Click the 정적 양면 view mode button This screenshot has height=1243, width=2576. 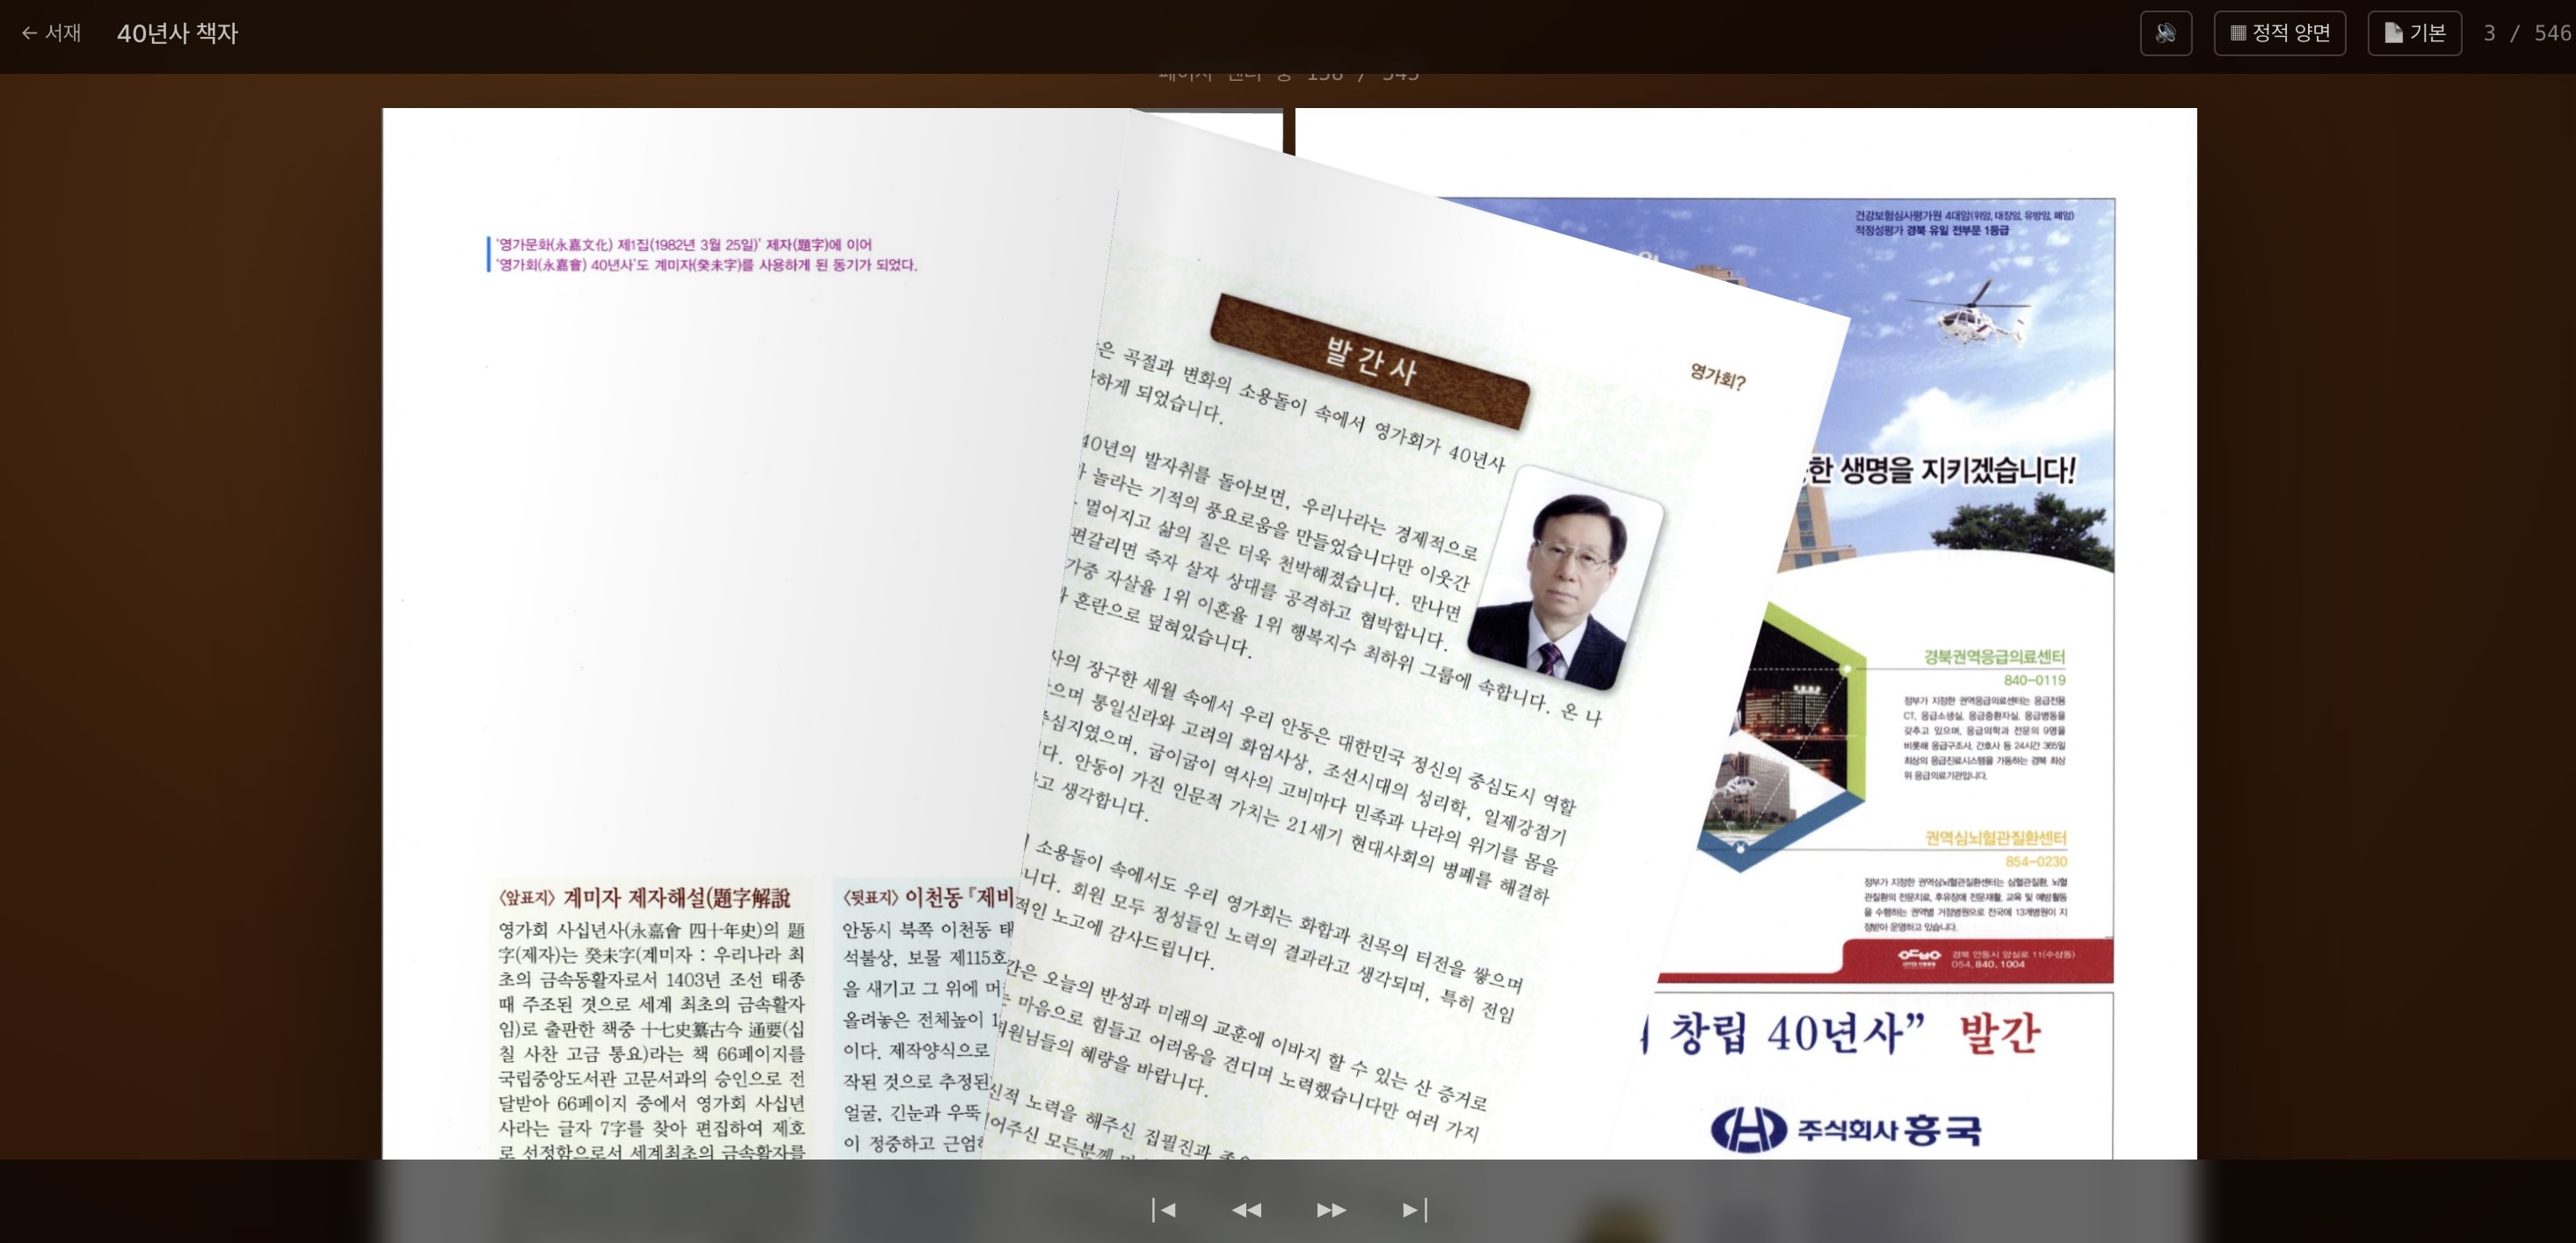coord(2279,33)
